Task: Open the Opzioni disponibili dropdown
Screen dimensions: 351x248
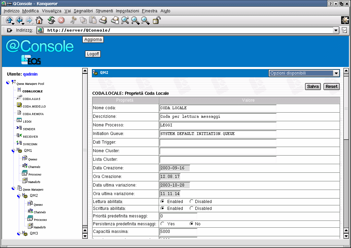Action: (304, 73)
